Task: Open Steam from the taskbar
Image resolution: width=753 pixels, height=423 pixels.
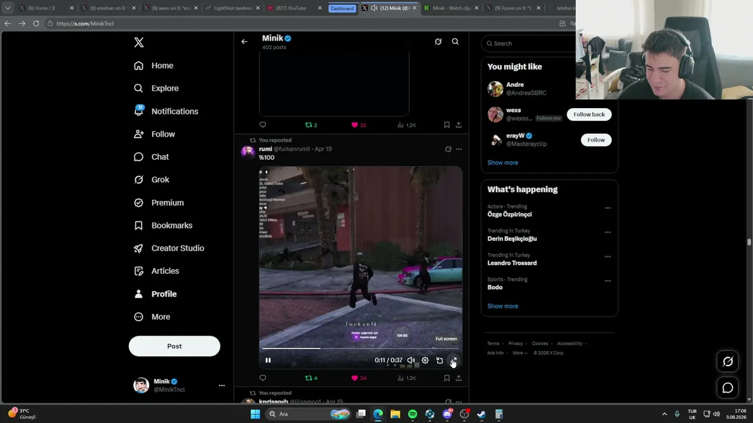Action: [x=481, y=414]
